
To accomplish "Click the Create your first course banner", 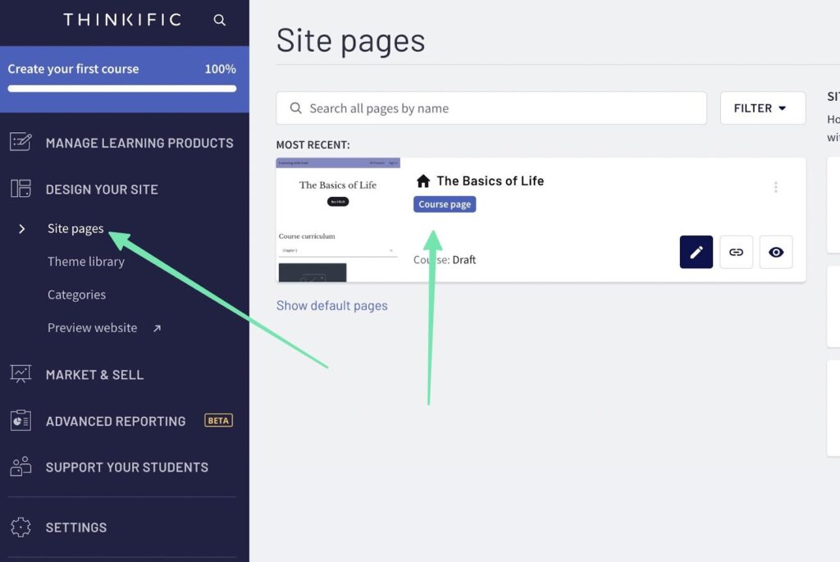I will point(125,79).
